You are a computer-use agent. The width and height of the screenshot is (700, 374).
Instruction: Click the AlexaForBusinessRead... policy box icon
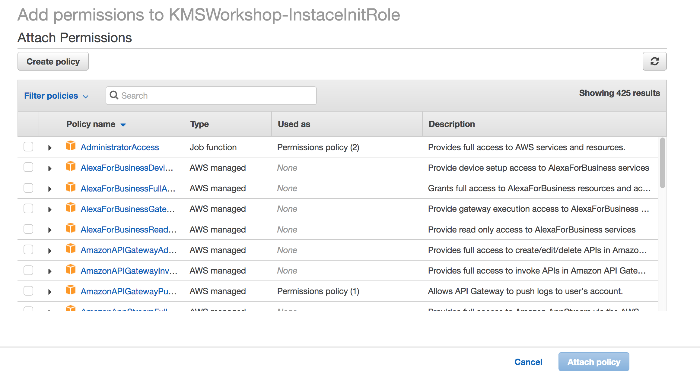coord(71,228)
